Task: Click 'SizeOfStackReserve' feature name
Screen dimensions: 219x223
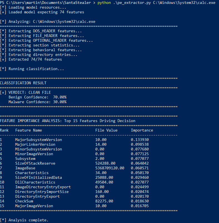Action: click(35, 163)
